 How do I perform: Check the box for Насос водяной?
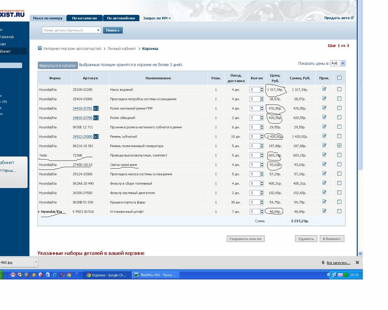click(339, 89)
